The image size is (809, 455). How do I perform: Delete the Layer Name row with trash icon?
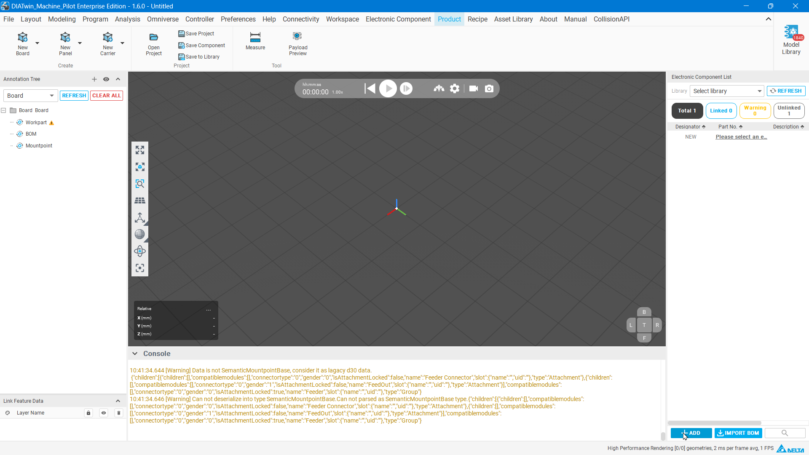119,413
